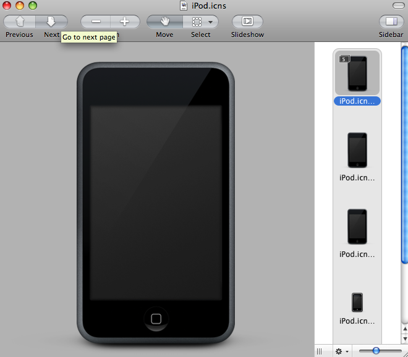The height and width of the screenshot is (357, 408).
Task: Click the highlighted iPod.icn... label
Action: 357,101
